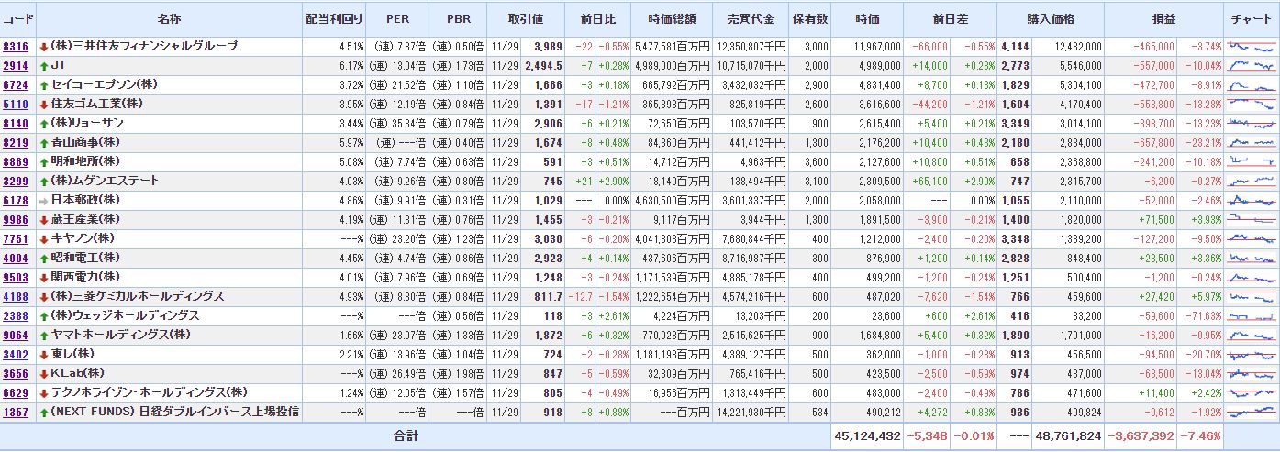The height and width of the screenshot is (452, 1280).
Task: Click the up arrow icon beside 青山商事
Action: pos(44,142)
